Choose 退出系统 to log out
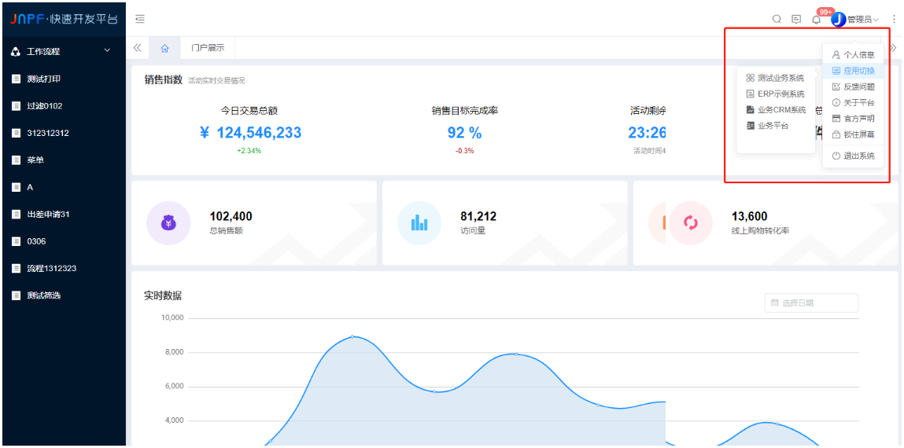Image resolution: width=904 pixels, height=448 pixels. [x=854, y=156]
